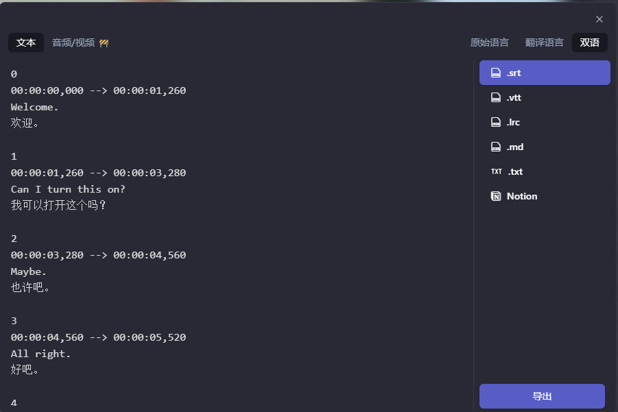Viewport: 618px width, 412px height.
Task: Click the construction icon next to 音频/视频
Action: (x=104, y=43)
